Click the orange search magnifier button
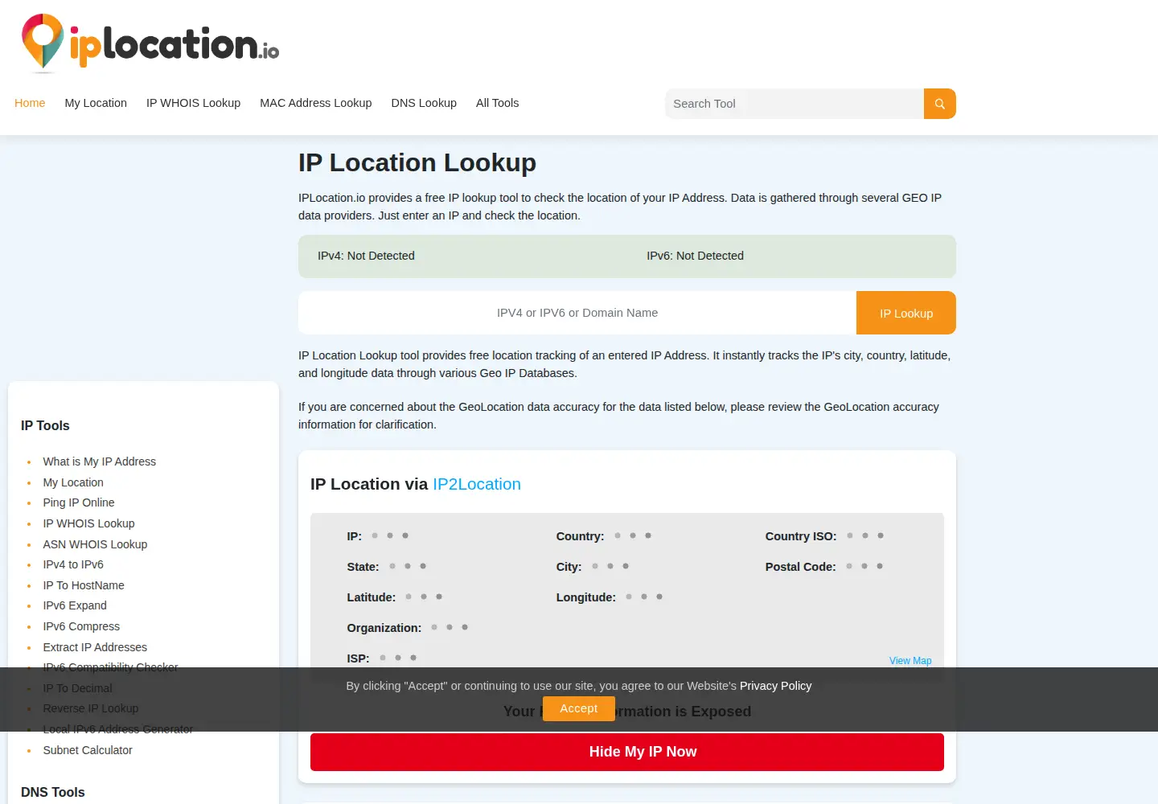 pyautogui.click(x=939, y=104)
